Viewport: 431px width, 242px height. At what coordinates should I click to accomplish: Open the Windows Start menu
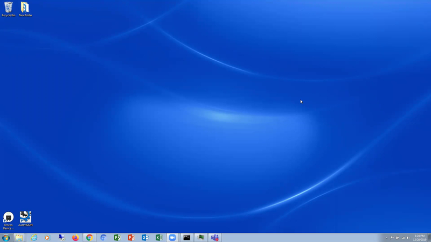(6, 238)
